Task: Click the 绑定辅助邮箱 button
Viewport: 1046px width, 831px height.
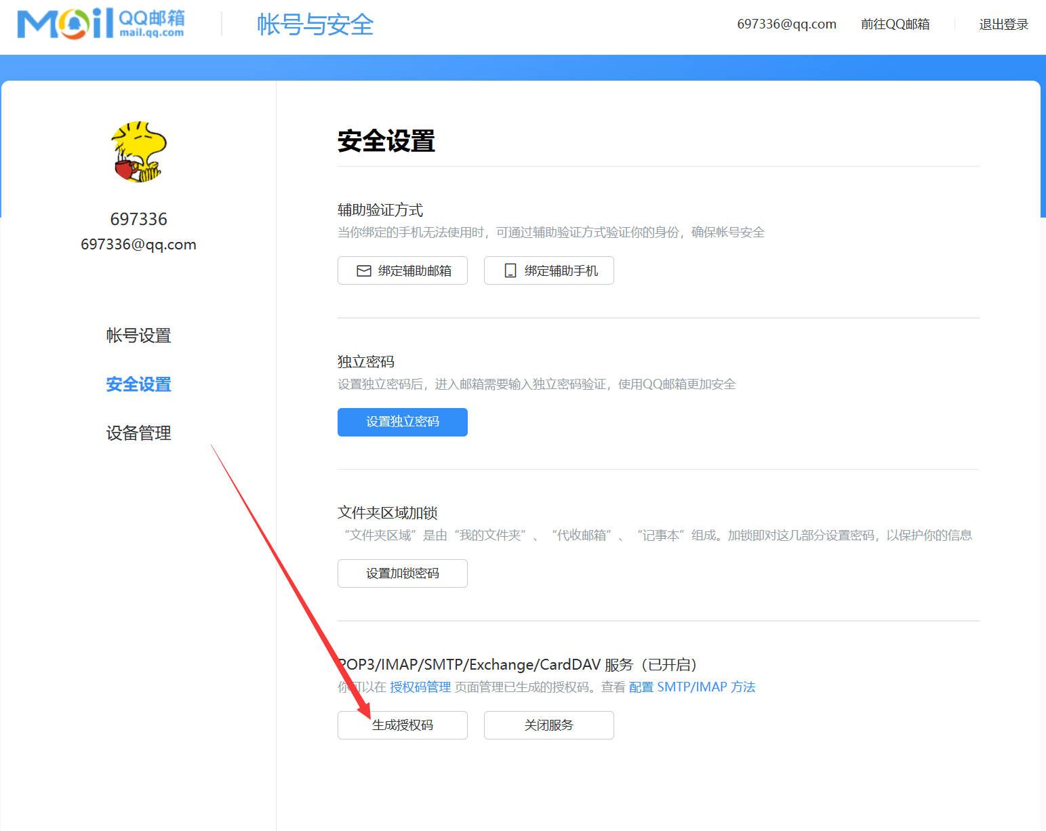Action: click(x=403, y=270)
